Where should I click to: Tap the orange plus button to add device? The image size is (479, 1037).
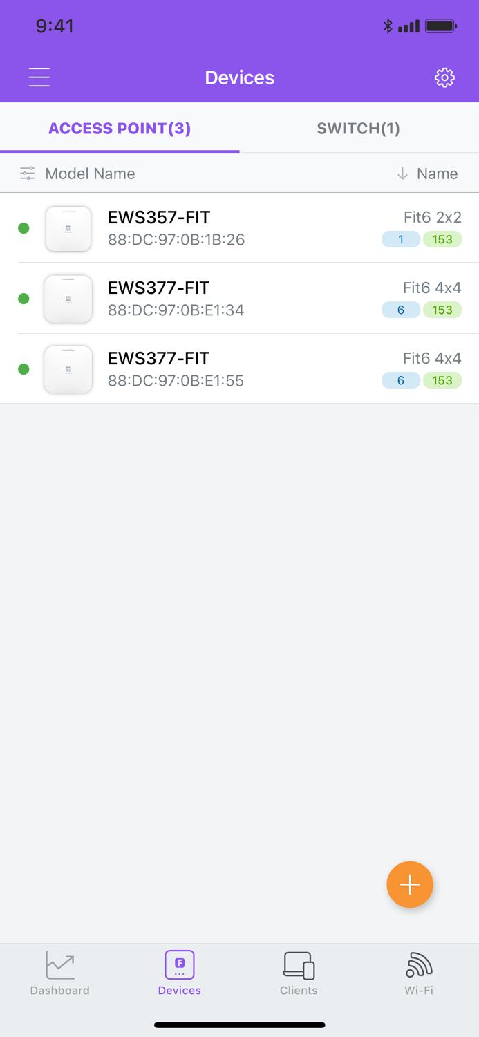pyautogui.click(x=409, y=884)
